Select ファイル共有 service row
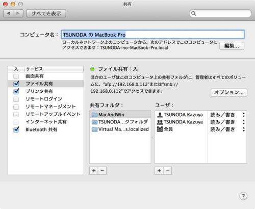The height and width of the screenshot is (209, 255). tap(46, 84)
